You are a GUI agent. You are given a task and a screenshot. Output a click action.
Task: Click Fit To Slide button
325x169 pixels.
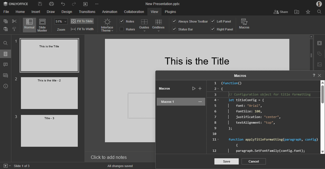[82, 21]
